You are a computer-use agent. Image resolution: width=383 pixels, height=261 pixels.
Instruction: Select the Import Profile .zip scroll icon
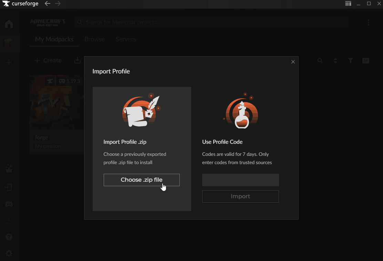point(141,110)
